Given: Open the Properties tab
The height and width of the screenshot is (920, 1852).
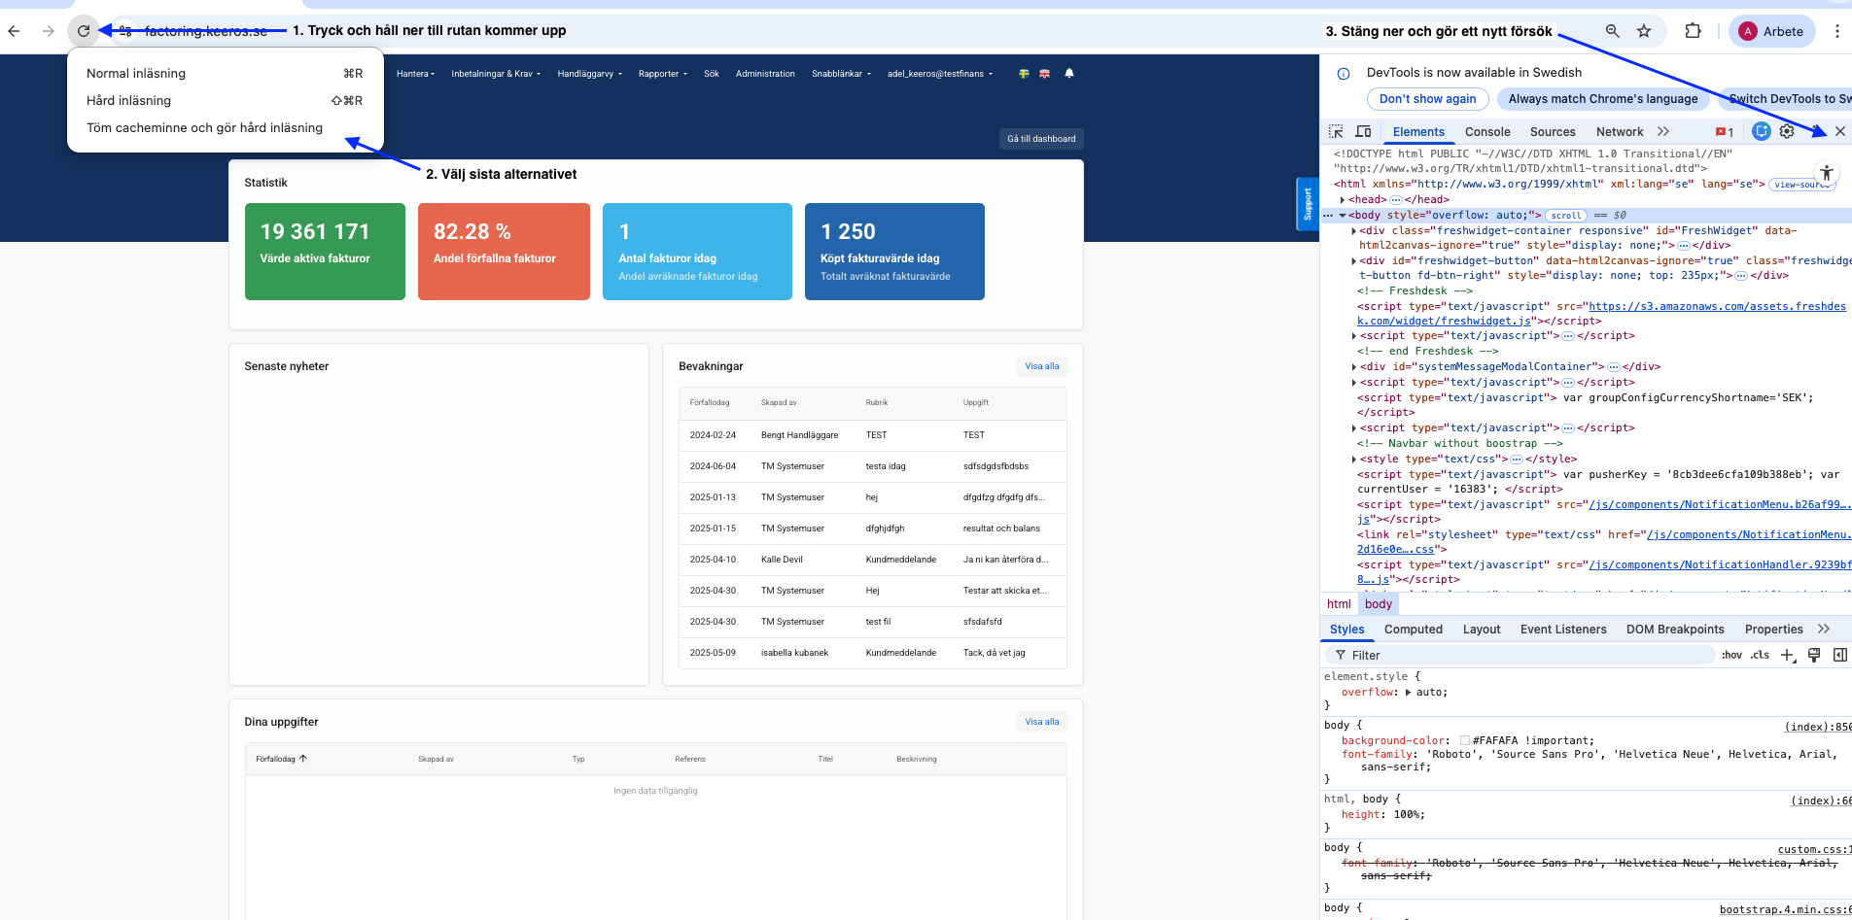Looking at the screenshot, I should (x=1773, y=630).
